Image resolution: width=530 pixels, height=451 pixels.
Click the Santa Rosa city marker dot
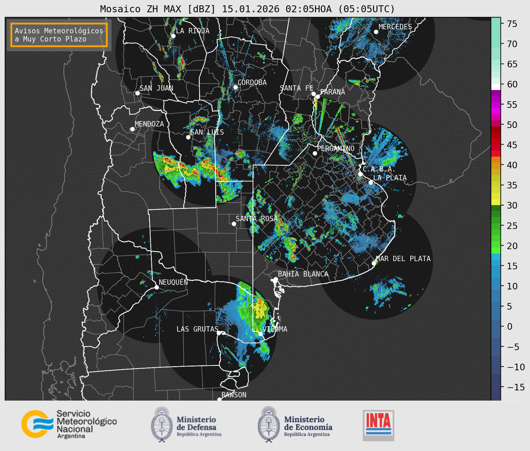(x=234, y=224)
